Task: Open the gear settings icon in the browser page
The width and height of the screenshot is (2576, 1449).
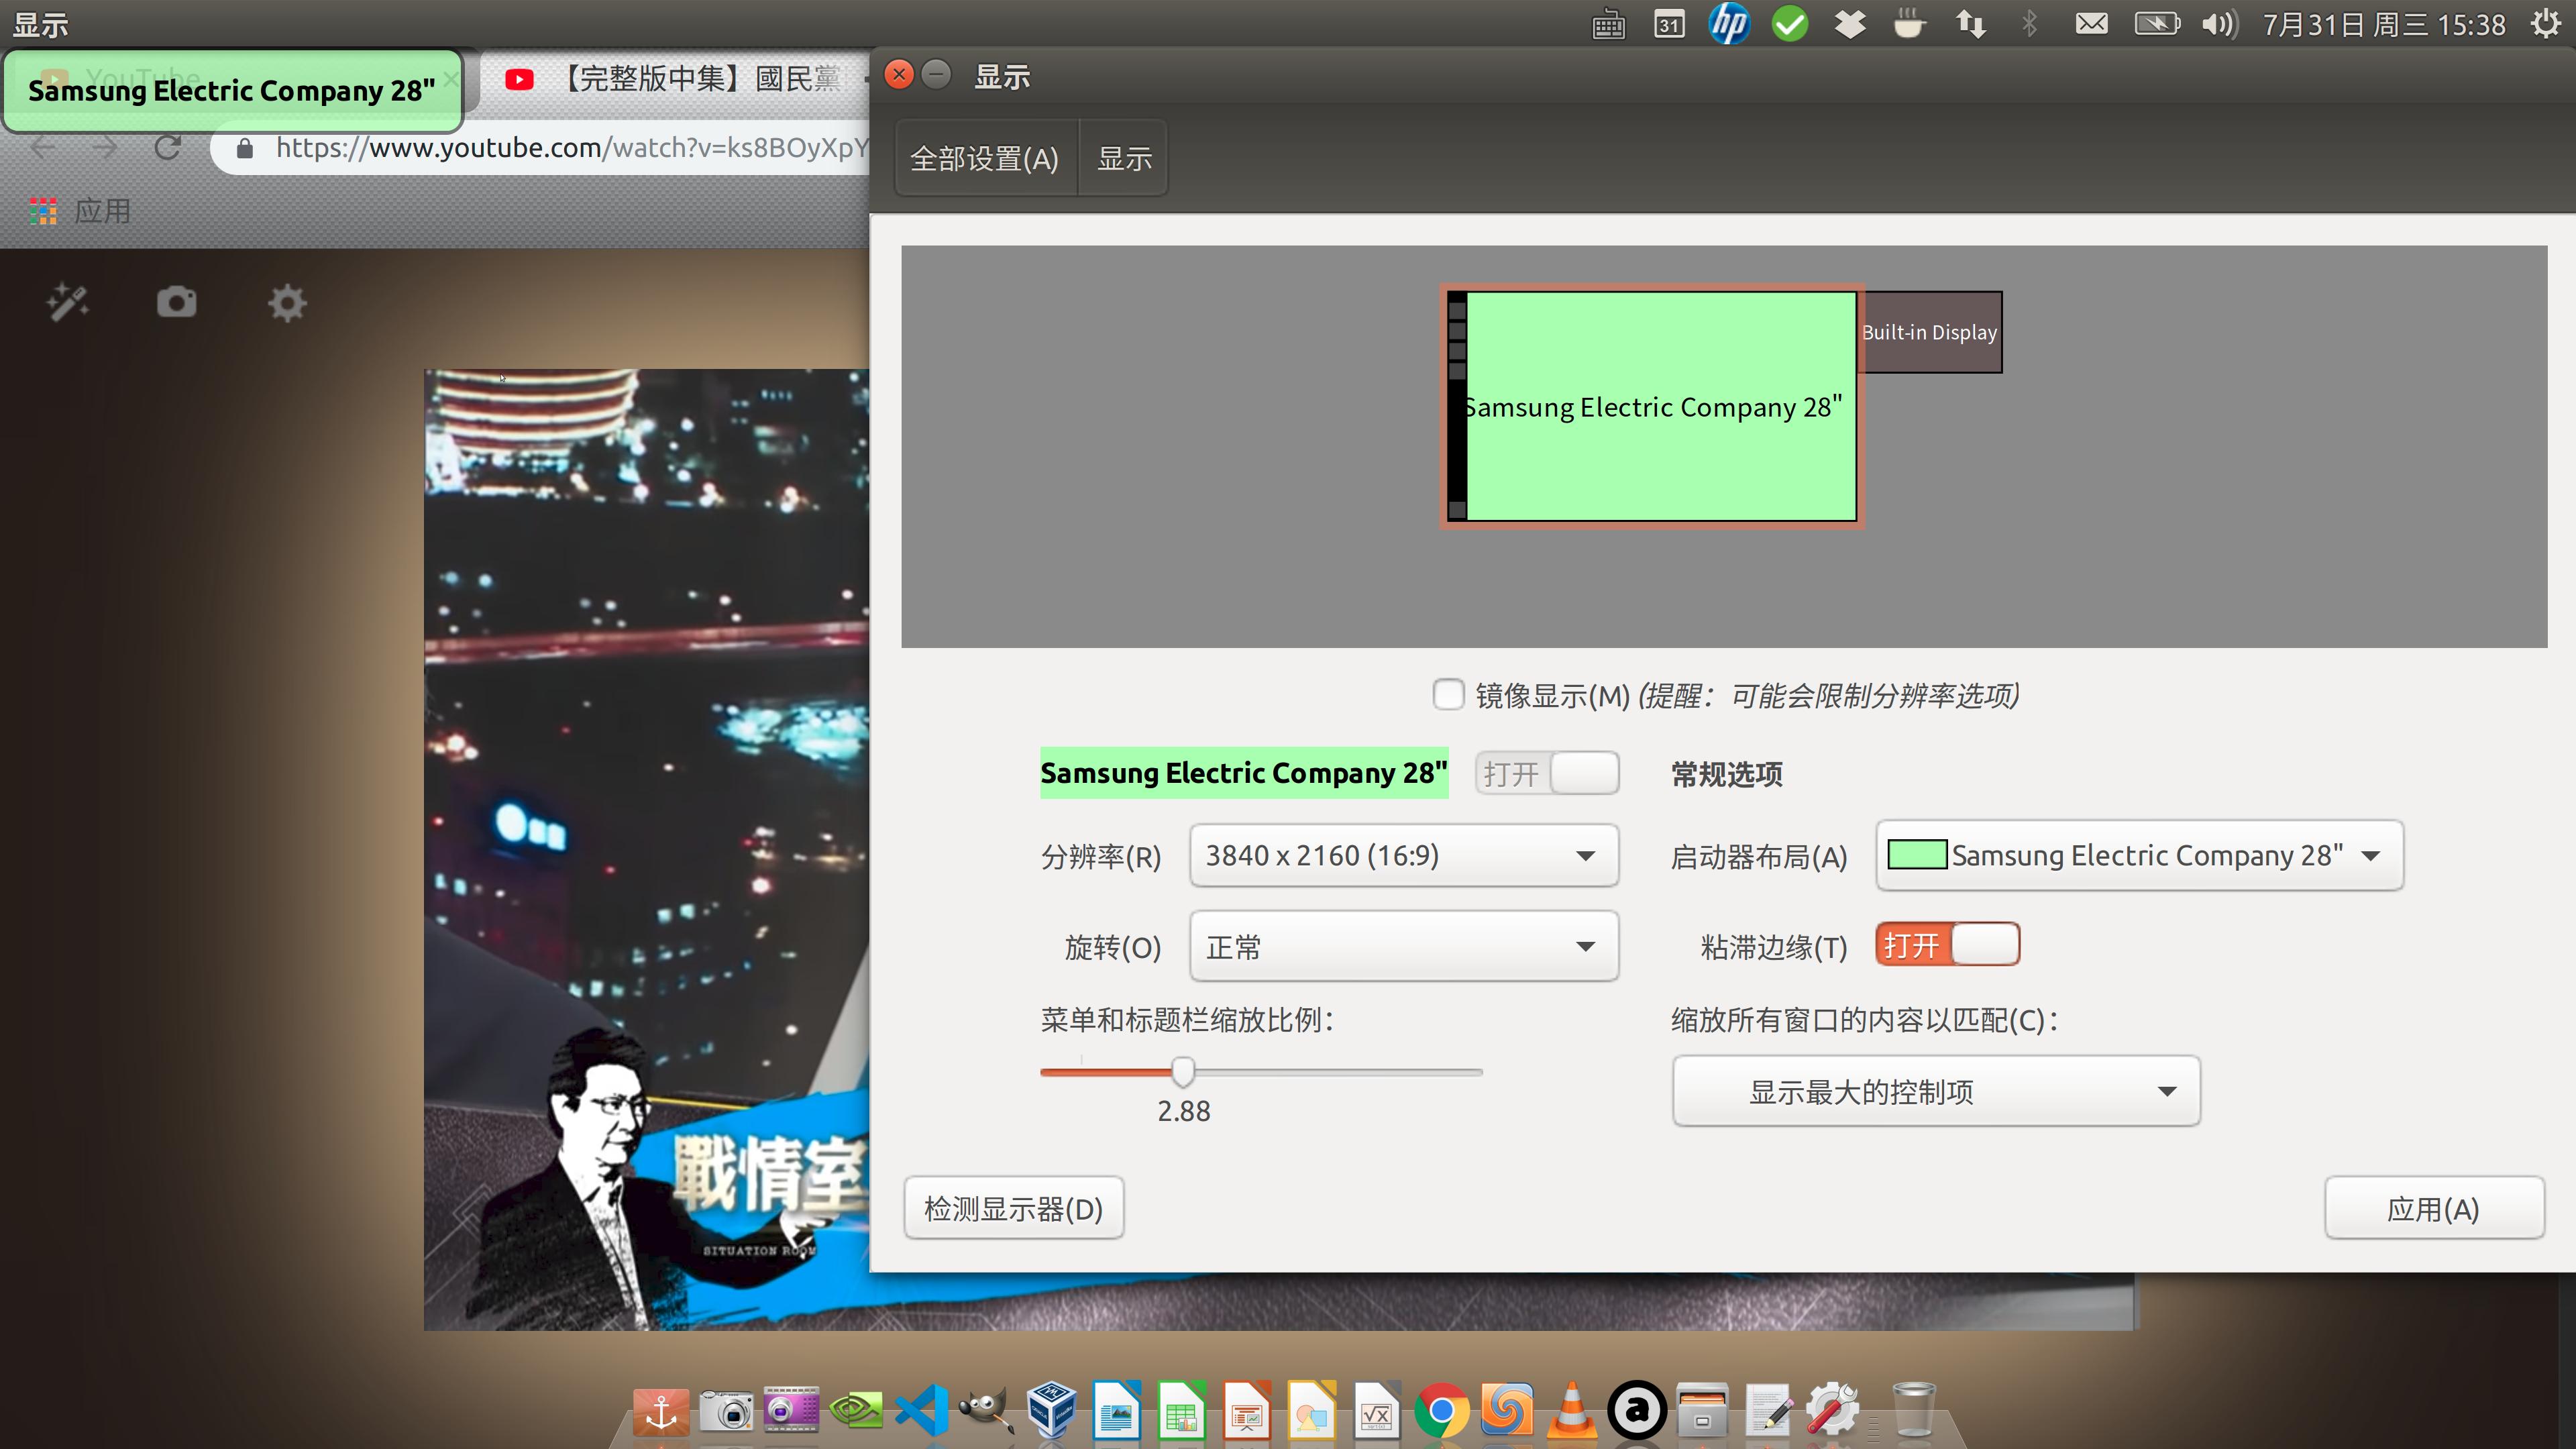Action: click(287, 303)
